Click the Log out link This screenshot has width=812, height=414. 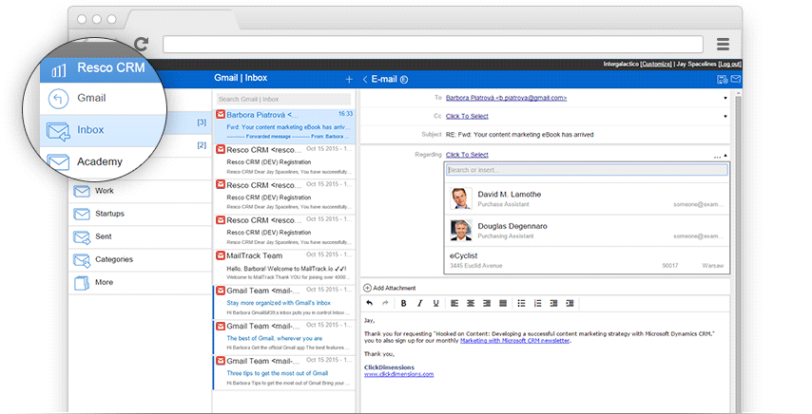point(729,64)
